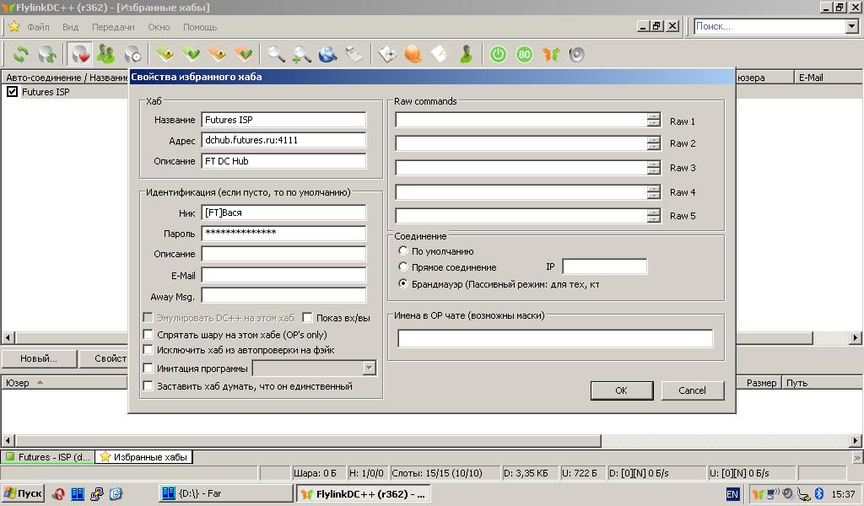Screen dimensions: 864x506
Task: Click the star icon beside the Файл menu
Action: pos(14,26)
